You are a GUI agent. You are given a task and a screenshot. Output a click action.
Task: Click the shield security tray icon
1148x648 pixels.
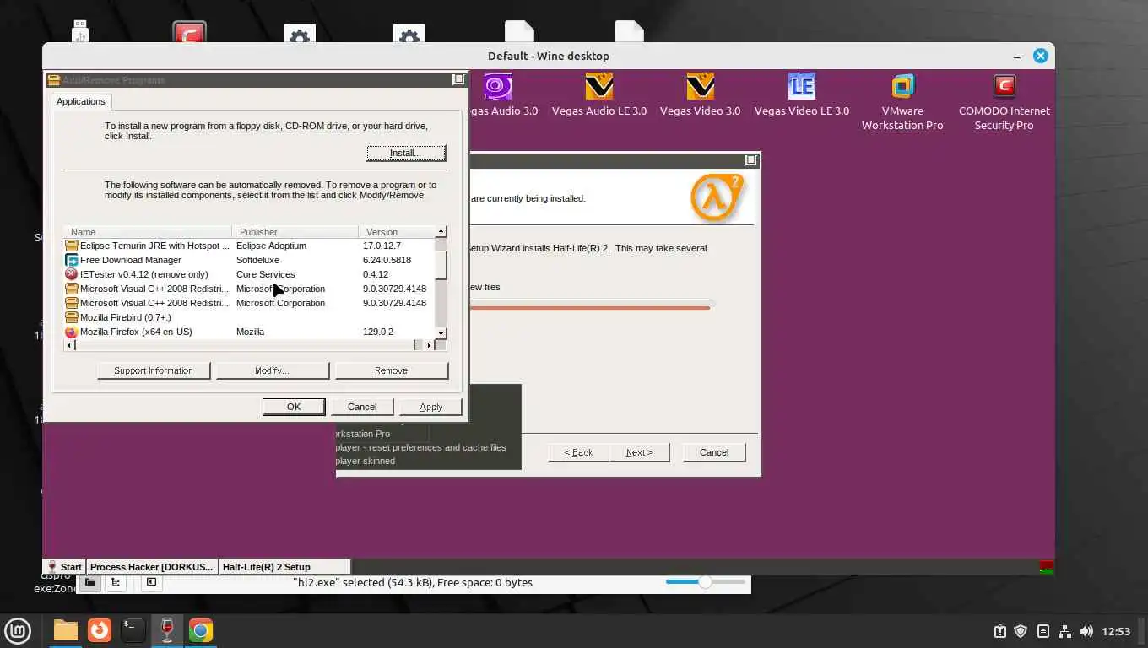pos(1021,631)
